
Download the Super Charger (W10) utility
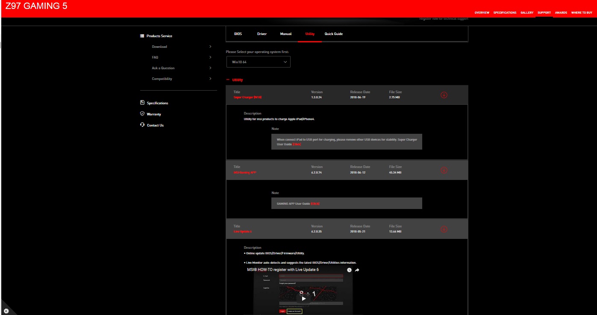pyautogui.click(x=444, y=95)
